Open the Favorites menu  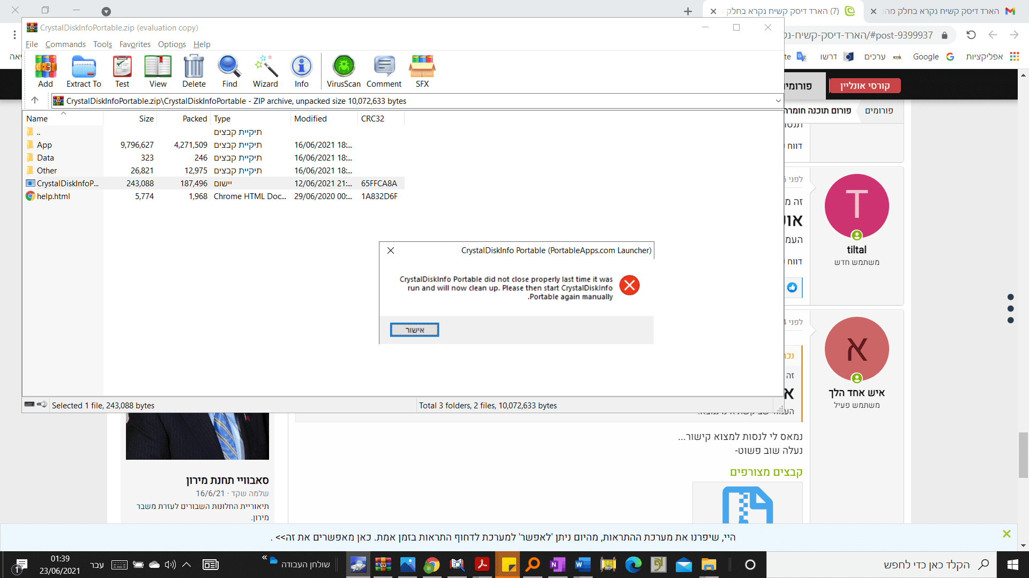(135, 44)
